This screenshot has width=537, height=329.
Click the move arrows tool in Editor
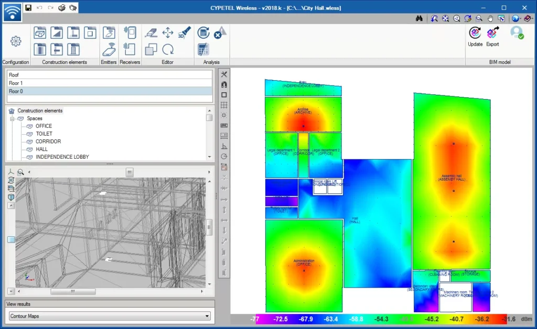click(x=168, y=32)
